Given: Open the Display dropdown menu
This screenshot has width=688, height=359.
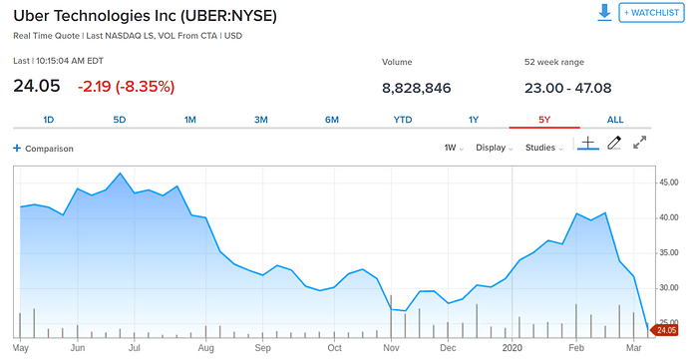Looking at the screenshot, I should click(x=494, y=148).
